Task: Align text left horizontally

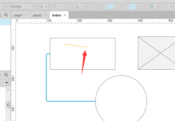Action: (x=103, y=6)
